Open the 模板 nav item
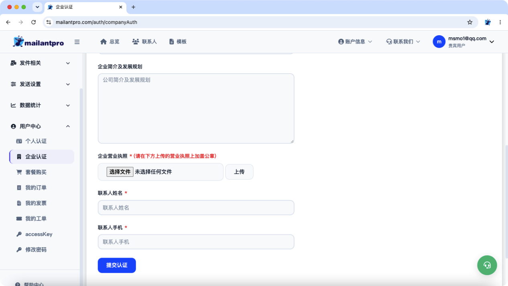508x286 pixels. 178,42
